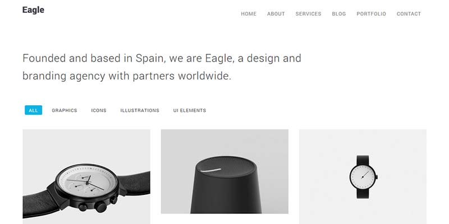Filter portfolio by GRAPHICS
The image size is (449, 224).
65,110
